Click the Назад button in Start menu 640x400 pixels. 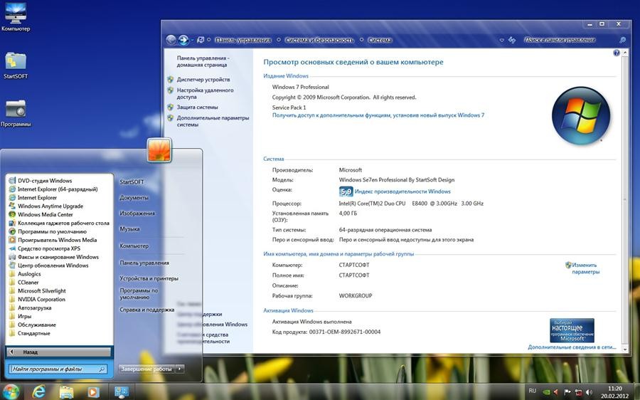(60, 352)
